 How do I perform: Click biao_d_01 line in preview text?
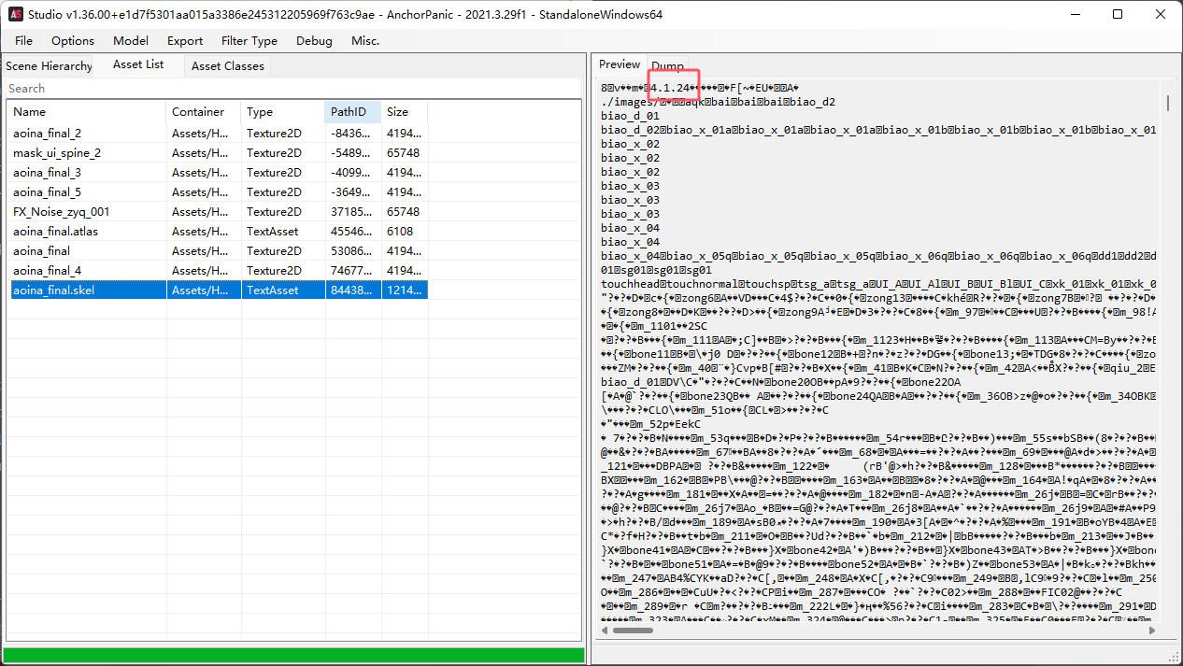click(631, 116)
